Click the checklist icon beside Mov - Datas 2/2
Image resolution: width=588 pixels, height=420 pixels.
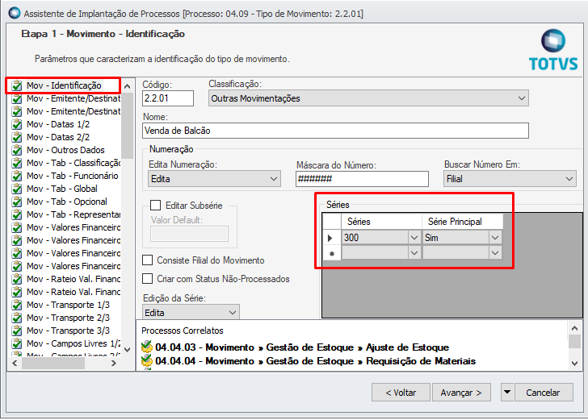pyautogui.click(x=16, y=137)
